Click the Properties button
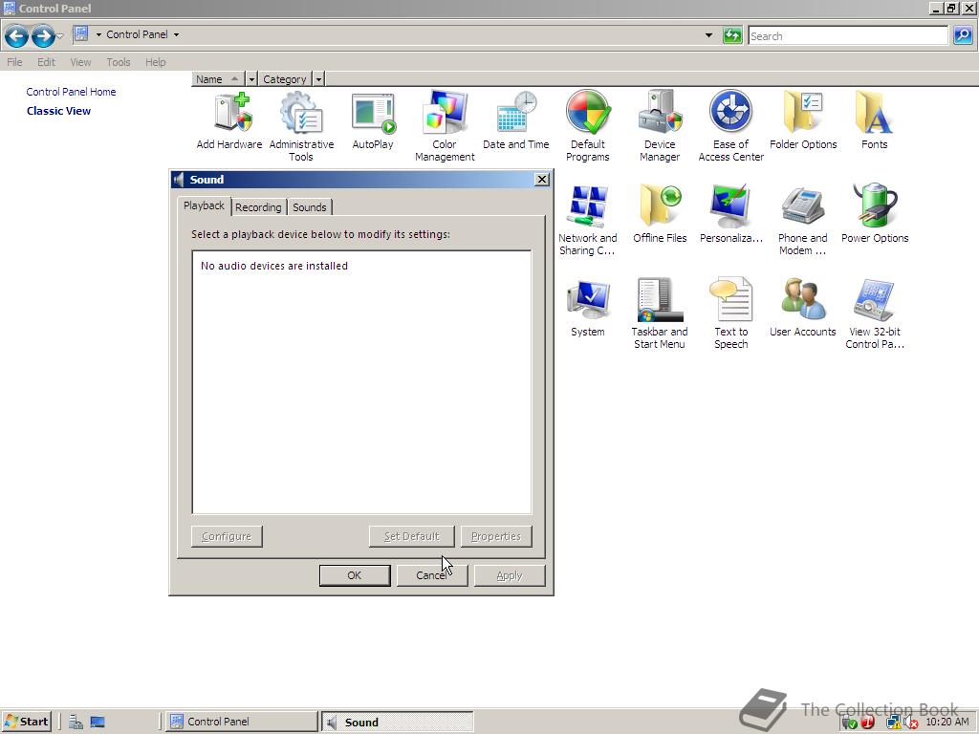This screenshot has width=979, height=734. click(496, 536)
